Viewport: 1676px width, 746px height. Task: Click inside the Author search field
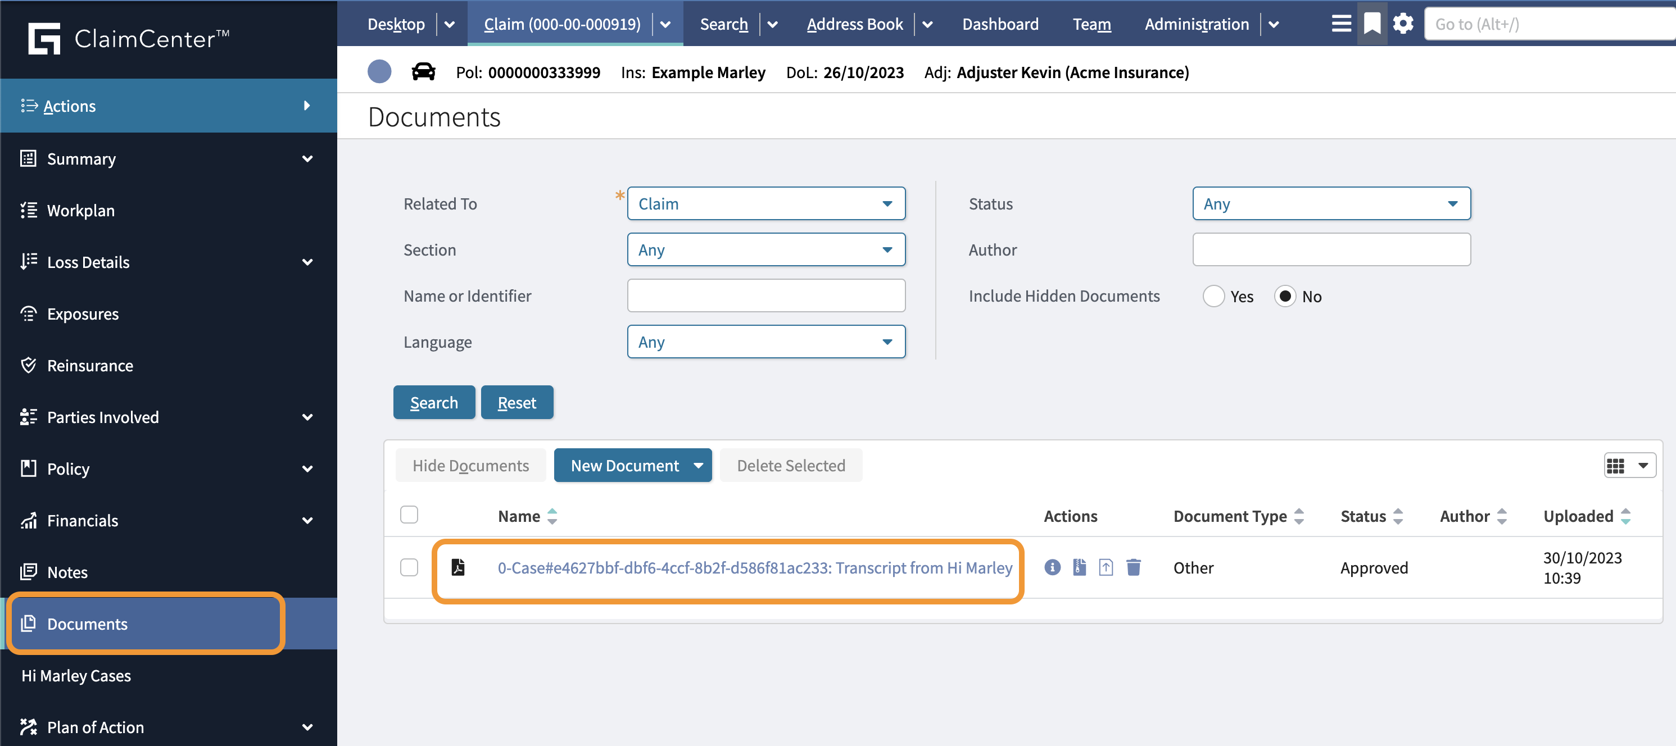(1331, 249)
